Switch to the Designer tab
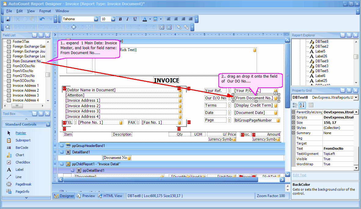 click(64, 196)
